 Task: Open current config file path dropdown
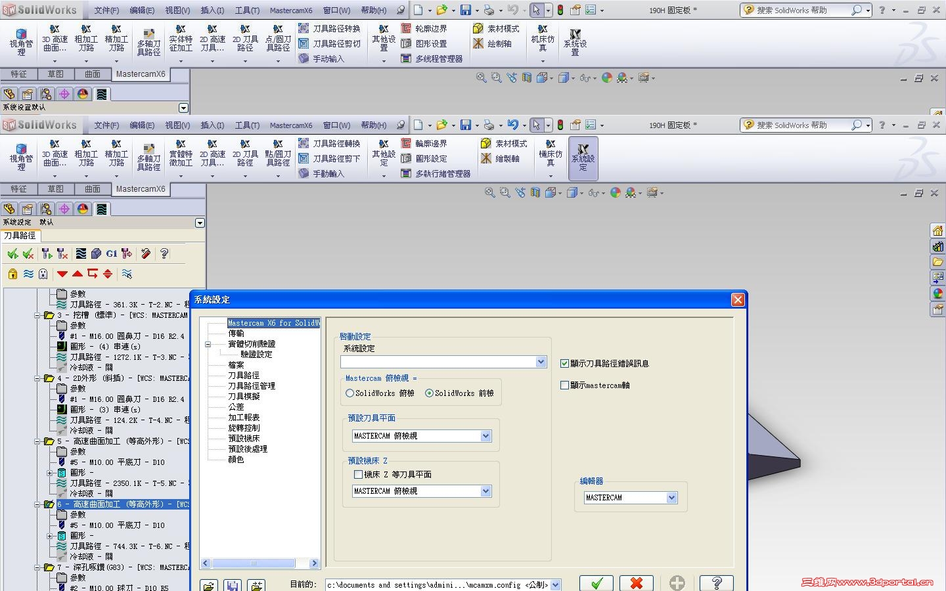[556, 584]
